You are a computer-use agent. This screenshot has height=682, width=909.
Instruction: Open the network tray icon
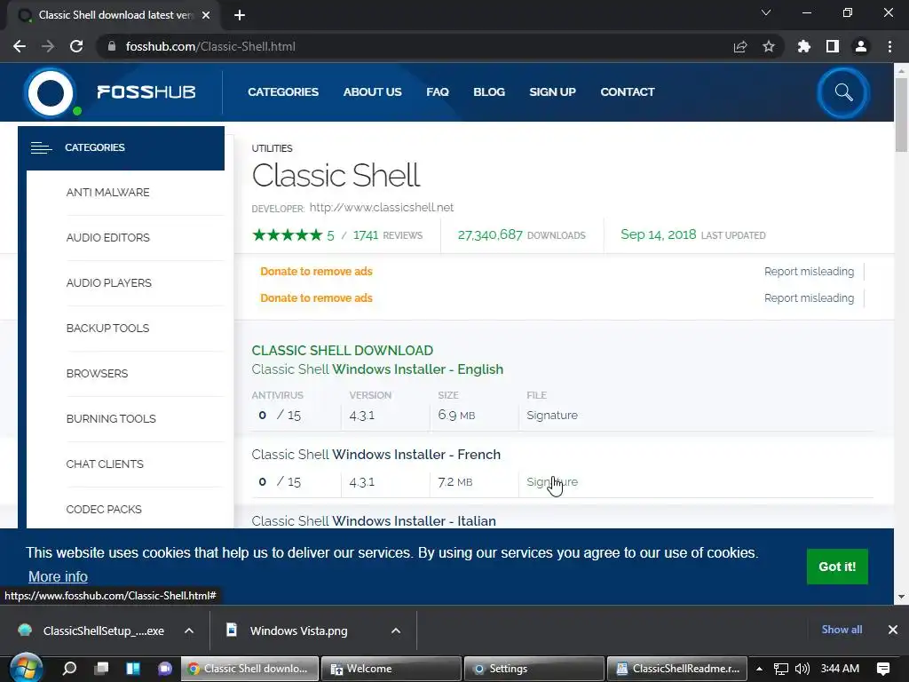click(x=781, y=669)
